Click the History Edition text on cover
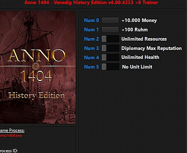Viewport: 188px width, 153px height. (x=36, y=96)
